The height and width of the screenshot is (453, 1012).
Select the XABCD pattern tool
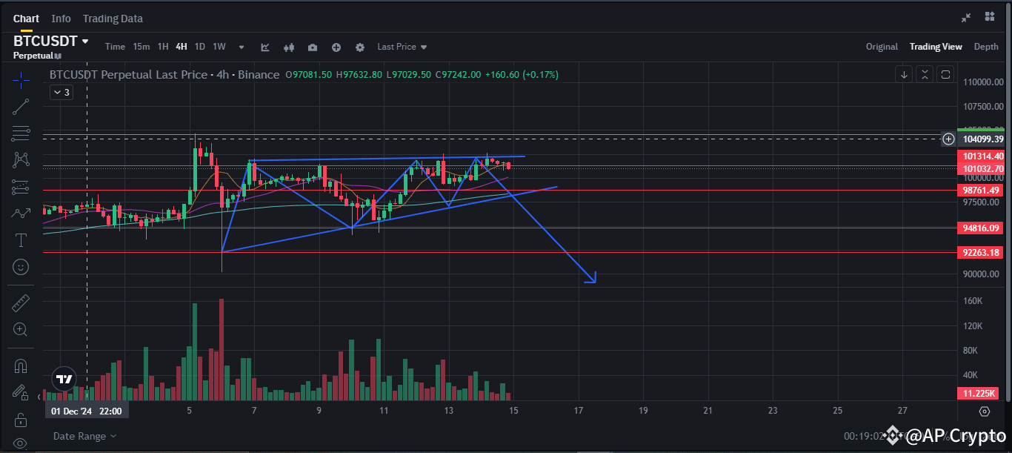(21, 159)
